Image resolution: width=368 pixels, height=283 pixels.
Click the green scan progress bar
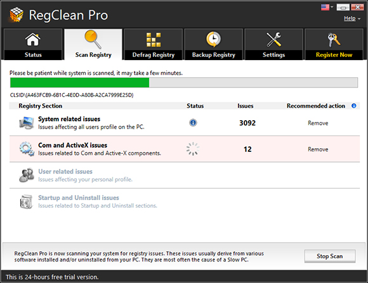[x=184, y=83]
